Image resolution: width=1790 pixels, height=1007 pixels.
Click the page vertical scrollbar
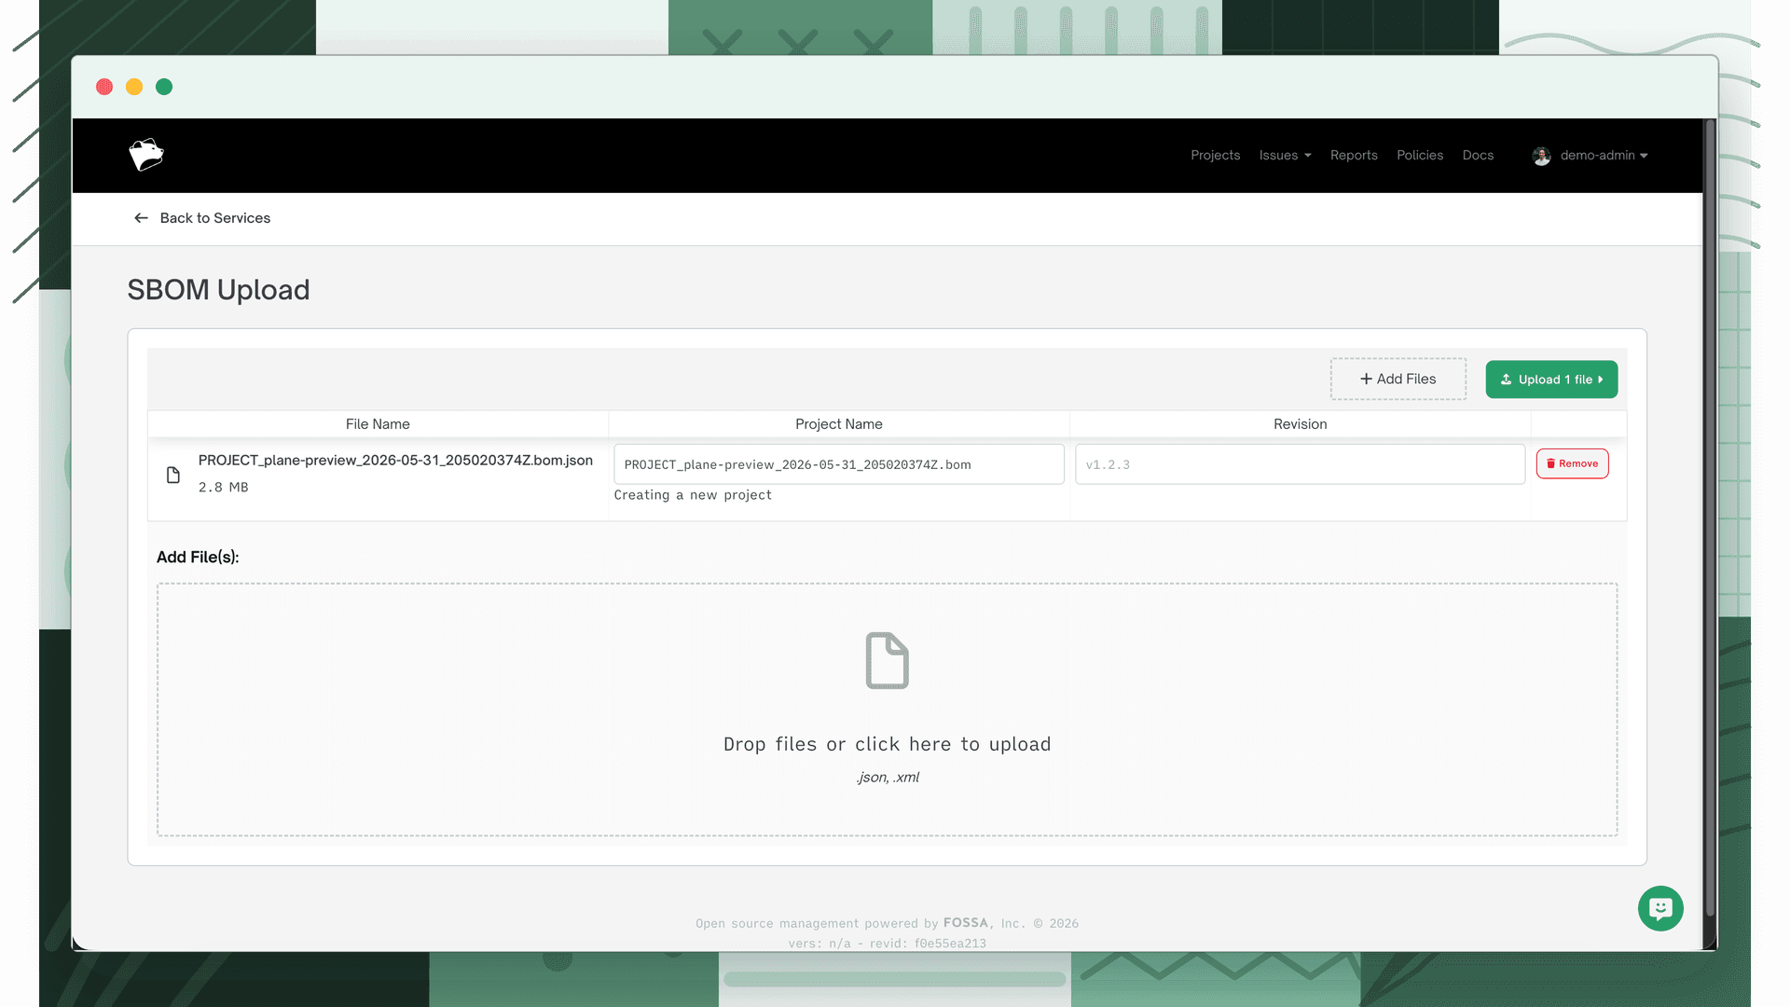(x=1710, y=518)
